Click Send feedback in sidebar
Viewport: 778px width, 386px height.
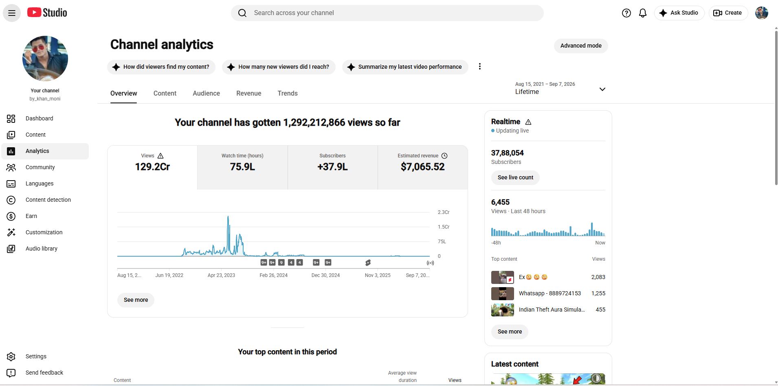(x=45, y=373)
